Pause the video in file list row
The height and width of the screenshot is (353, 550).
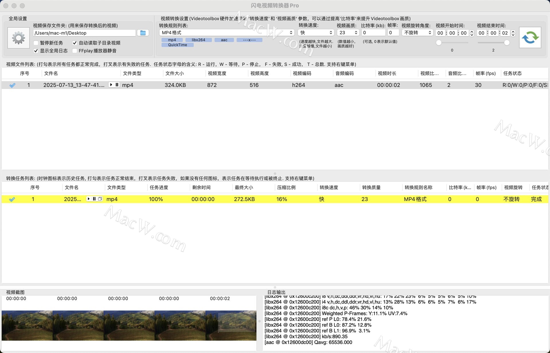click(117, 85)
